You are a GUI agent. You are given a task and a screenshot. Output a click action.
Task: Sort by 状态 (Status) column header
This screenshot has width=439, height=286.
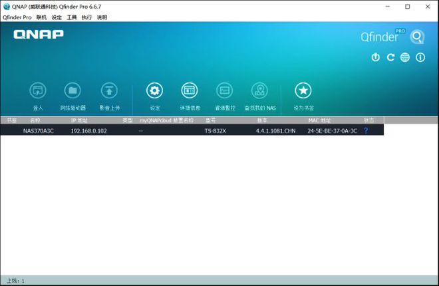368,120
